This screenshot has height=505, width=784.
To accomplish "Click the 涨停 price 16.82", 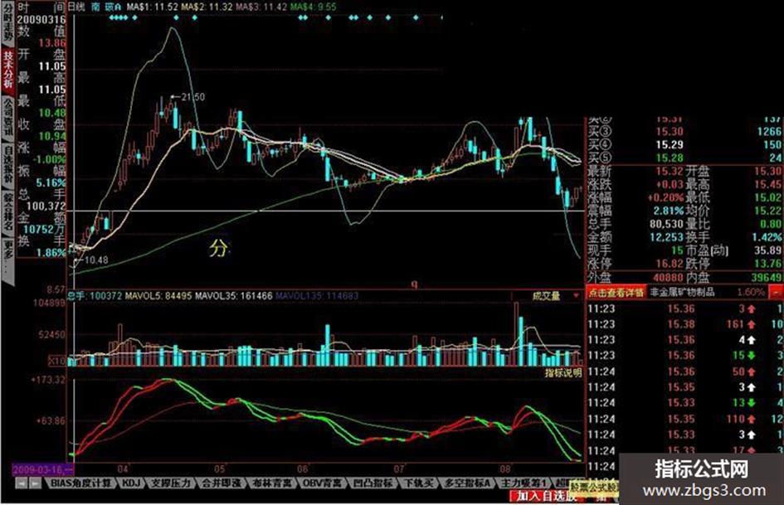I will pos(669,264).
